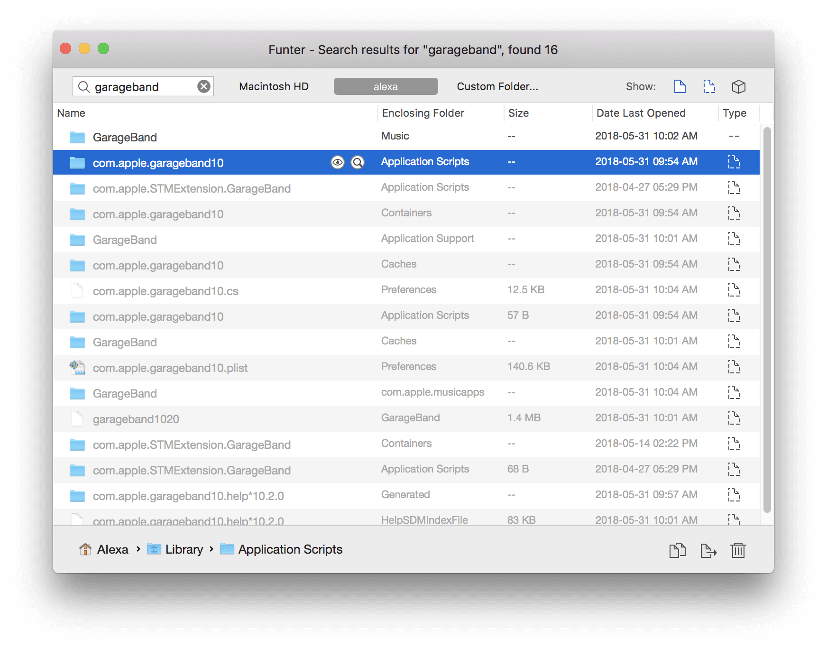Toggle showing hidden files icon
Viewport: 827px width, 649px height.
709,86
